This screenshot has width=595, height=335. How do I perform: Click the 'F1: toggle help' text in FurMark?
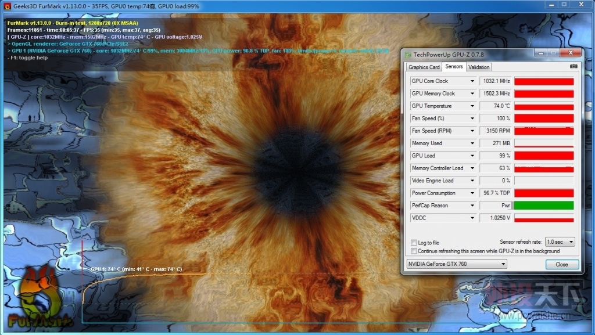(28, 57)
